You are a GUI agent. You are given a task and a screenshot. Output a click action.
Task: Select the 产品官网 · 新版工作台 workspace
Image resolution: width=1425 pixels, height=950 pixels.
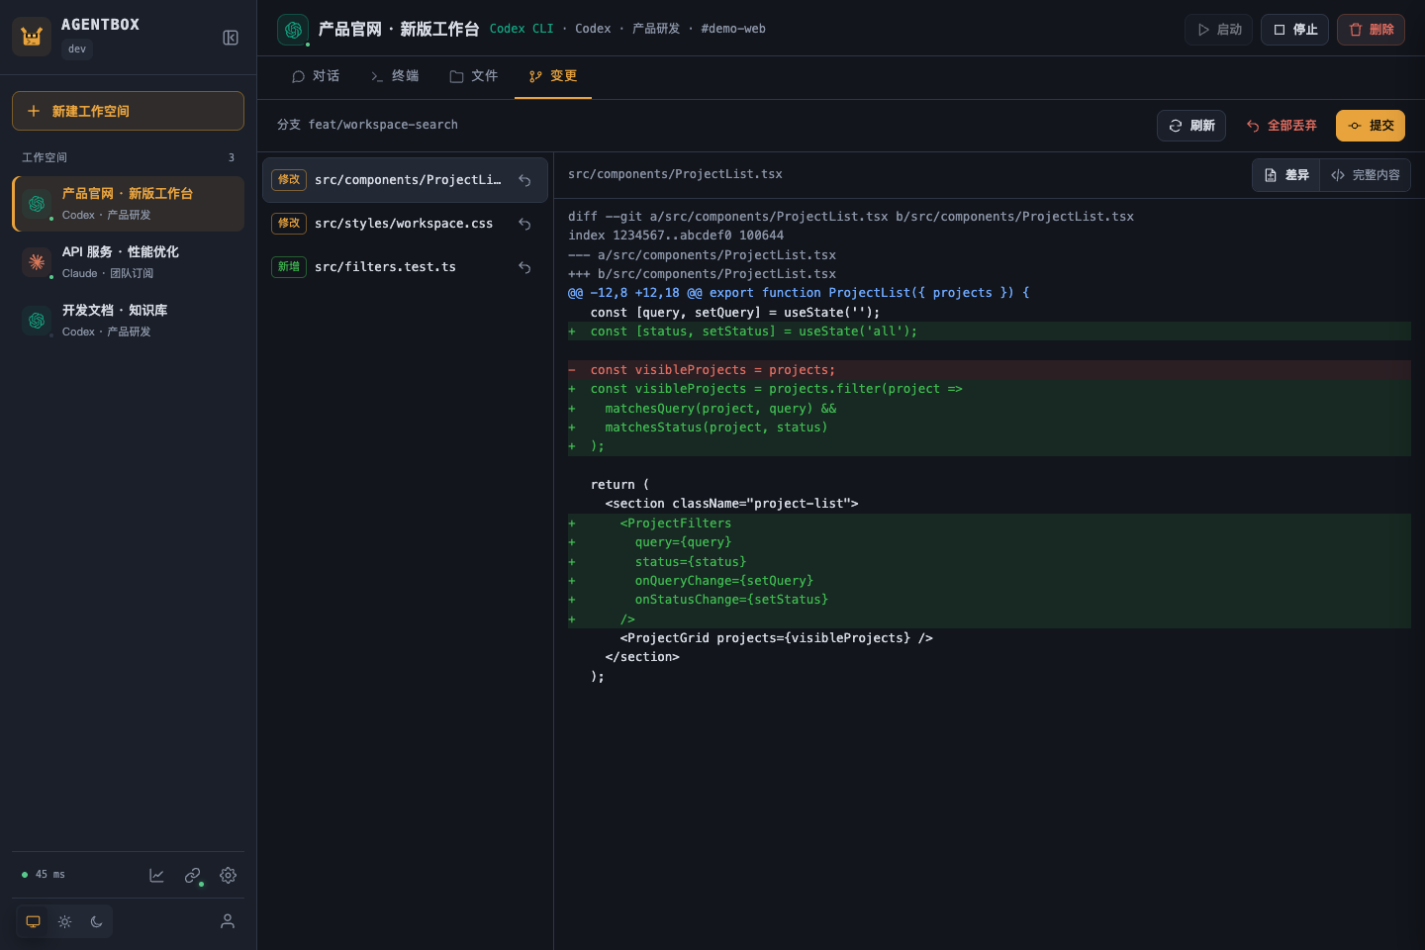pos(128,204)
